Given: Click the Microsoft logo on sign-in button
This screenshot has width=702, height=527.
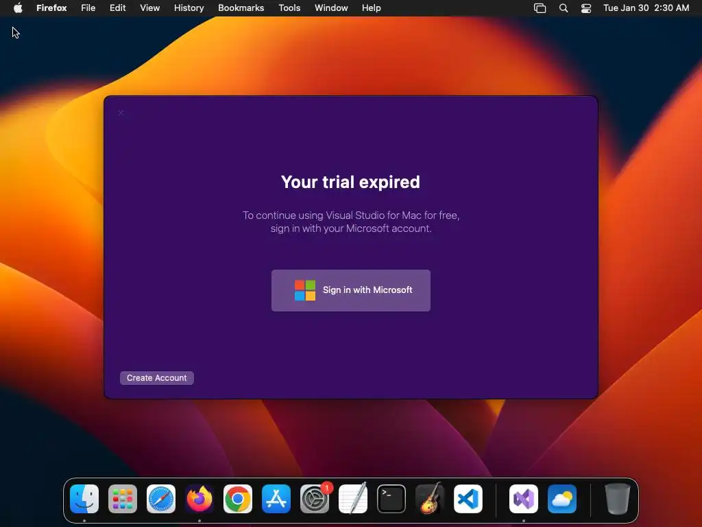Looking at the screenshot, I should 305,290.
